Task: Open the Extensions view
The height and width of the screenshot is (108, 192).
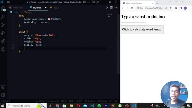Action: pyautogui.click(x=3, y=41)
